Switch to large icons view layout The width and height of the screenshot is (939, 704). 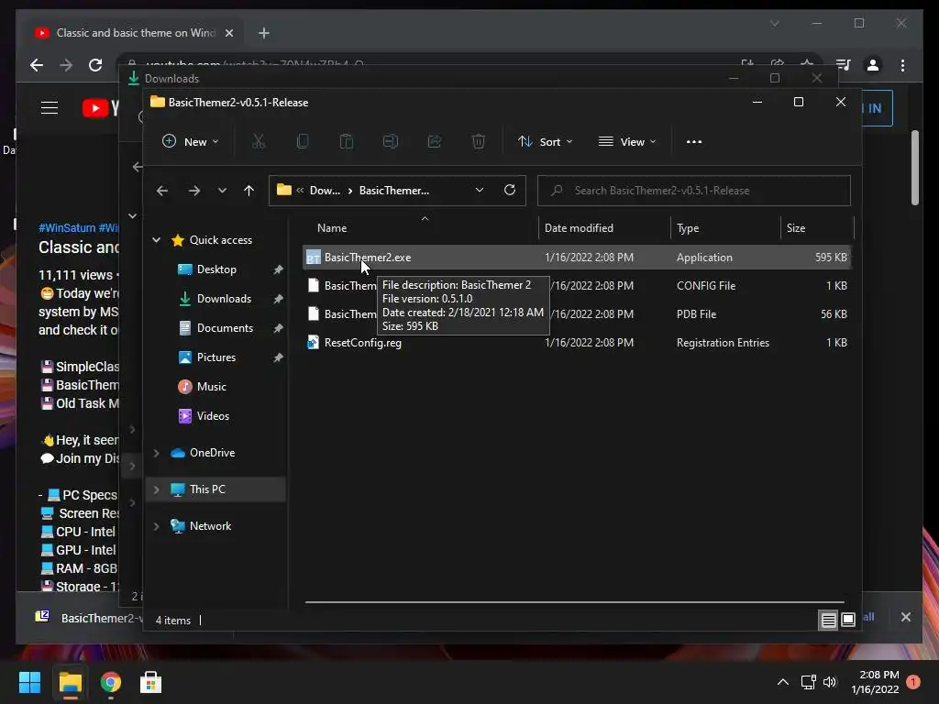coord(848,621)
